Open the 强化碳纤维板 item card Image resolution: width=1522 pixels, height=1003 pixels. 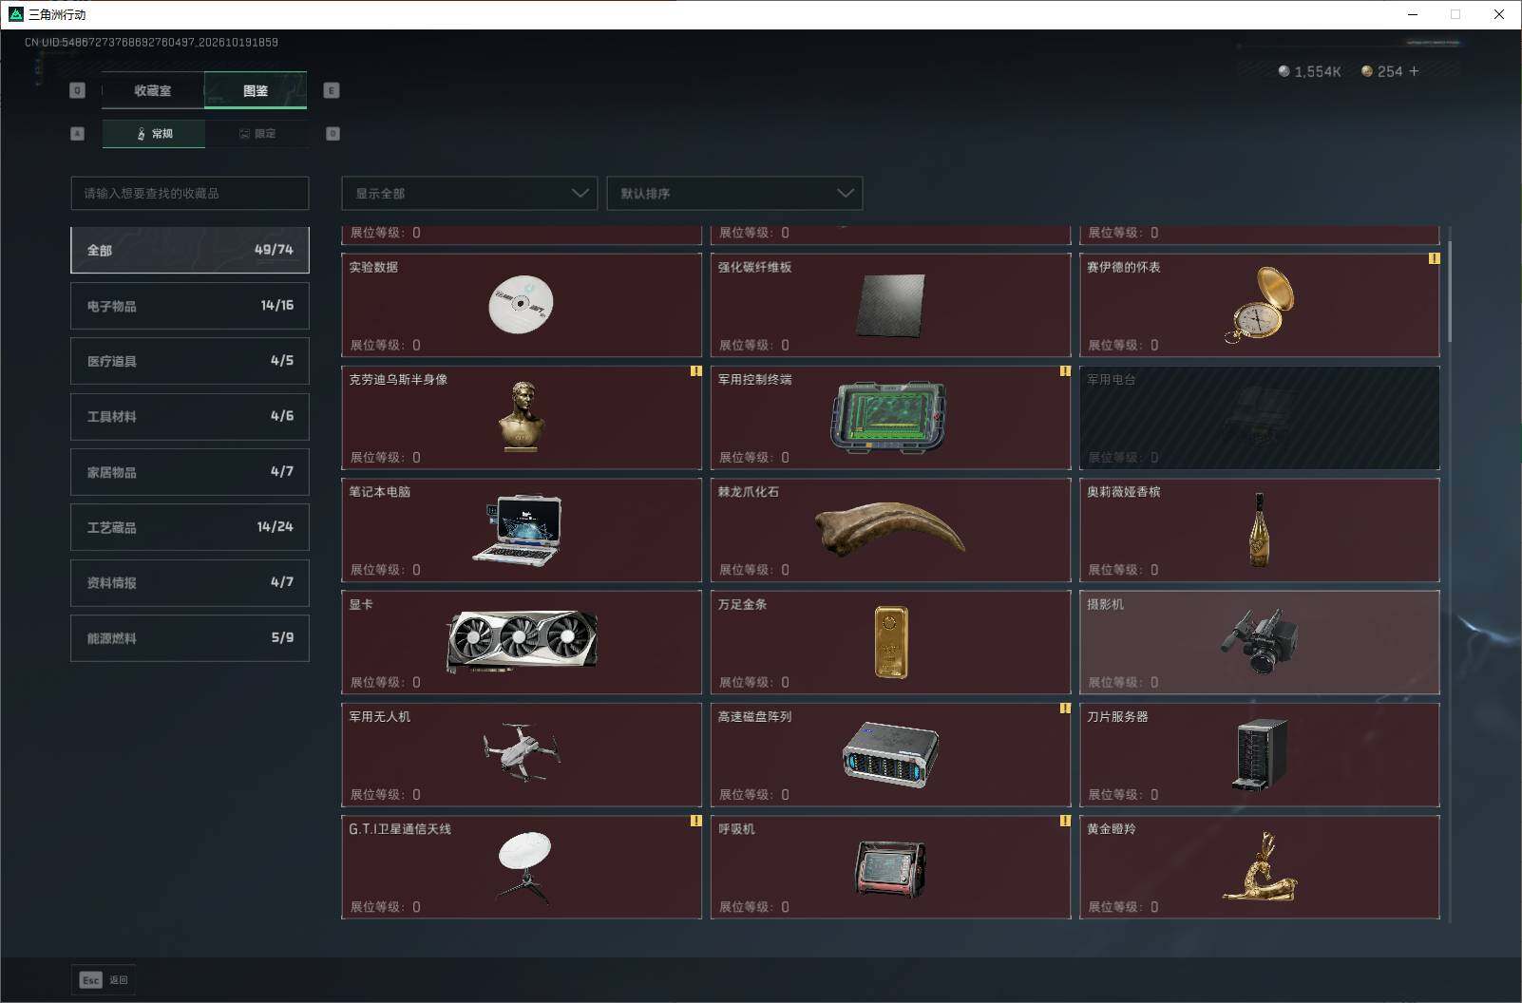tap(890, 305)
